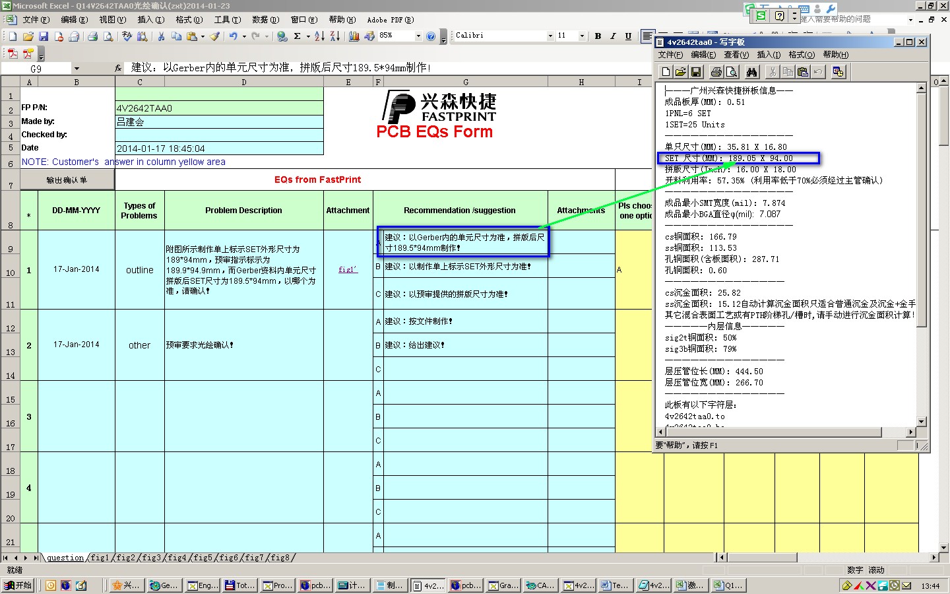Click the Open file icon in Excel toolbar
The width and height of the screenshot is (950, 594).
coord(28,36)
